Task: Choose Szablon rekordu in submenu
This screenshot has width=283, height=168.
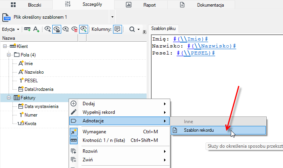Action: click(218, 130)
